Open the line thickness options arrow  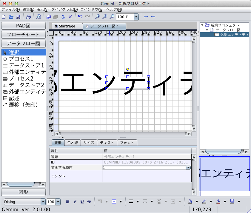click(138, 202)
